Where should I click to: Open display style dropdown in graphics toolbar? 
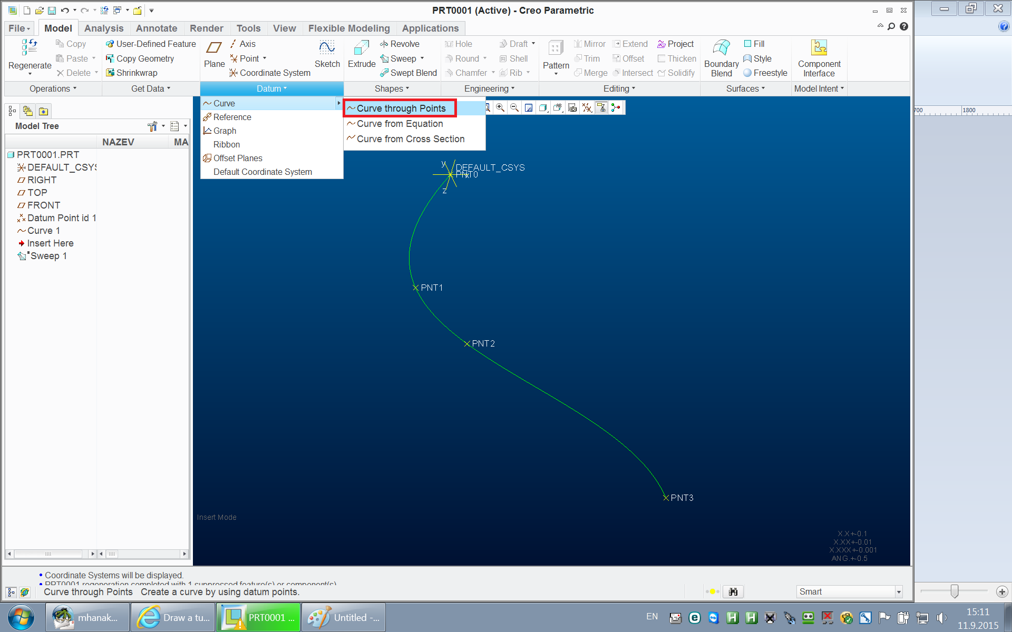point(543,107)
